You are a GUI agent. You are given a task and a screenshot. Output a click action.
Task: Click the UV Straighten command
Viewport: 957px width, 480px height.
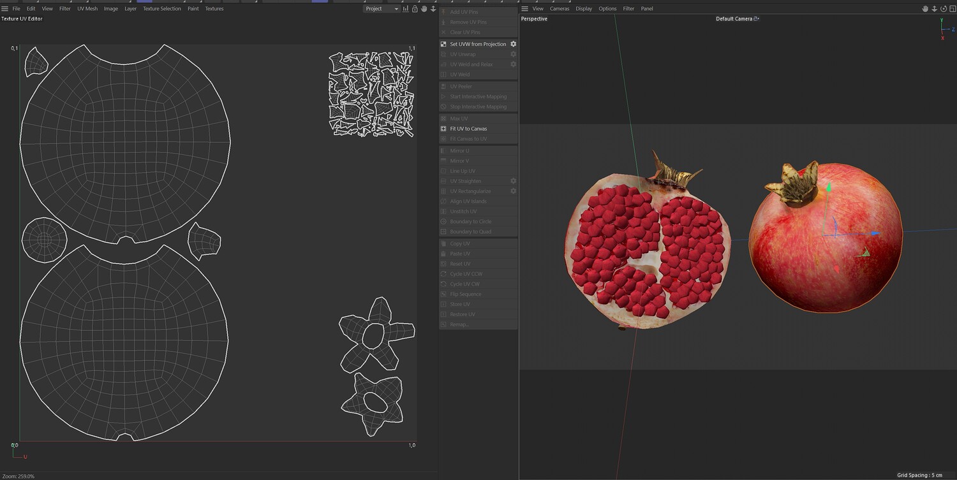(466, 181)
